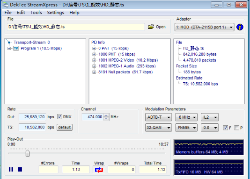The height and width of the screenshot is (179, 250).
Task: Expand the Program 1 tree node
Action: click(x=9, y=48)
